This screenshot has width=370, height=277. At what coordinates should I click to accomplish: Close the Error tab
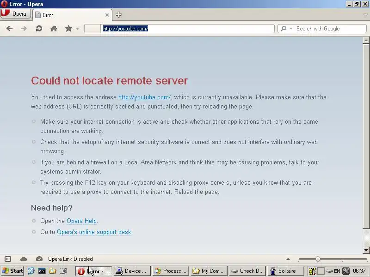(x=107, y=15)
